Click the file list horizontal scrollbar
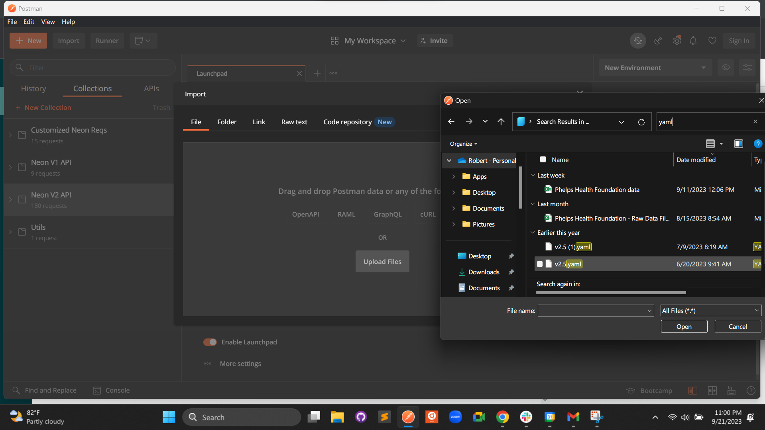The height and width of the screenshot is (430, 765). [x=611, y=293]
